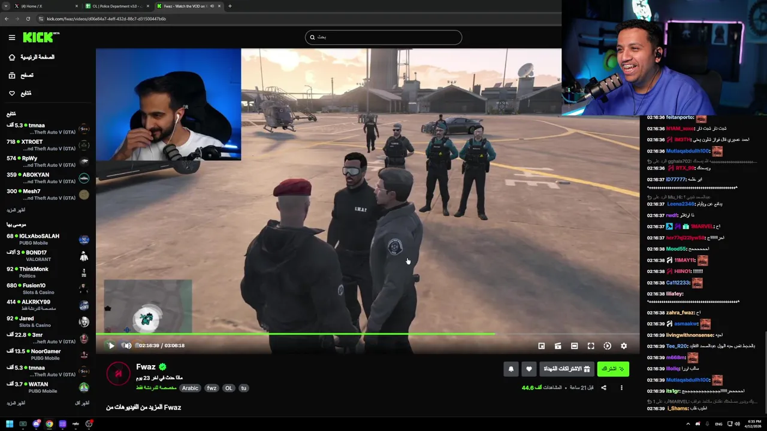
Task: Open a new browser tab
Action: [x=230, y=6]
